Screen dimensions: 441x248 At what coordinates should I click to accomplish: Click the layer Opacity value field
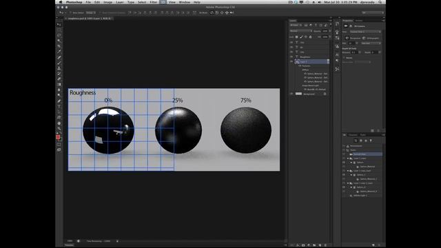click(325, 31)
